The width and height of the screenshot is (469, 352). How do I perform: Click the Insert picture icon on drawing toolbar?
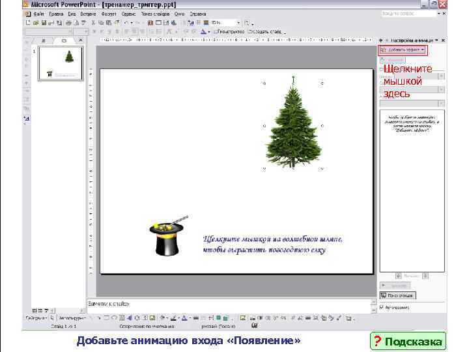tap(152, 318)
